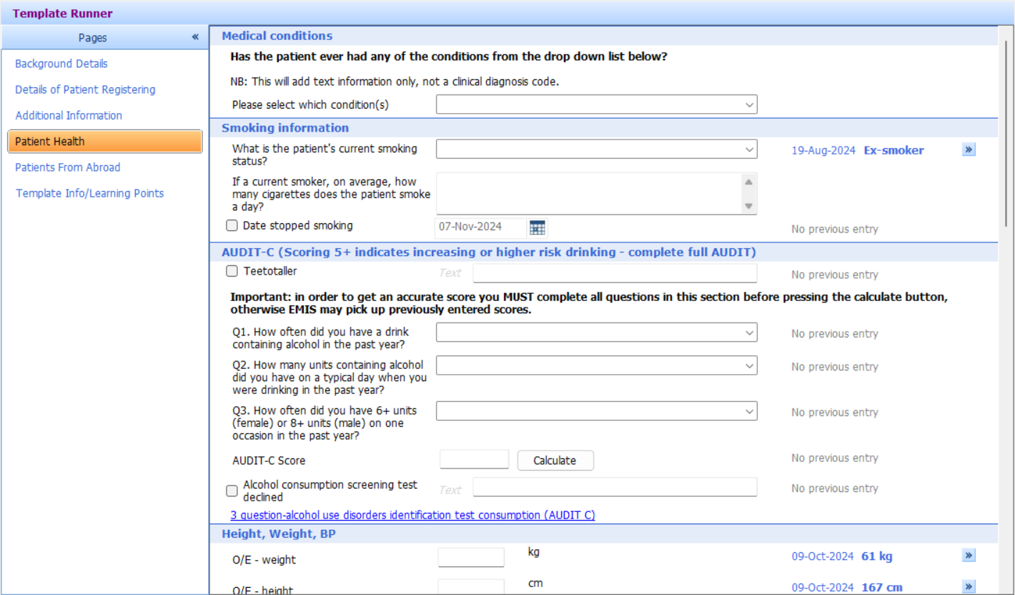Click the 61 kg previous weight value
1015x595 pixels.
(x=876, y=556)
